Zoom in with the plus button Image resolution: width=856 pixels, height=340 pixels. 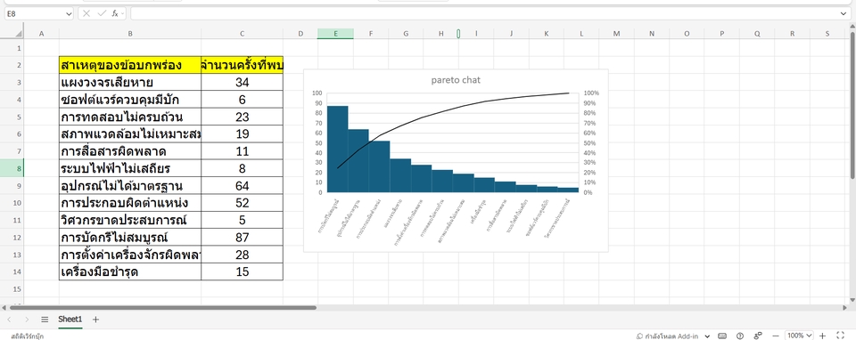pos(823,336)
